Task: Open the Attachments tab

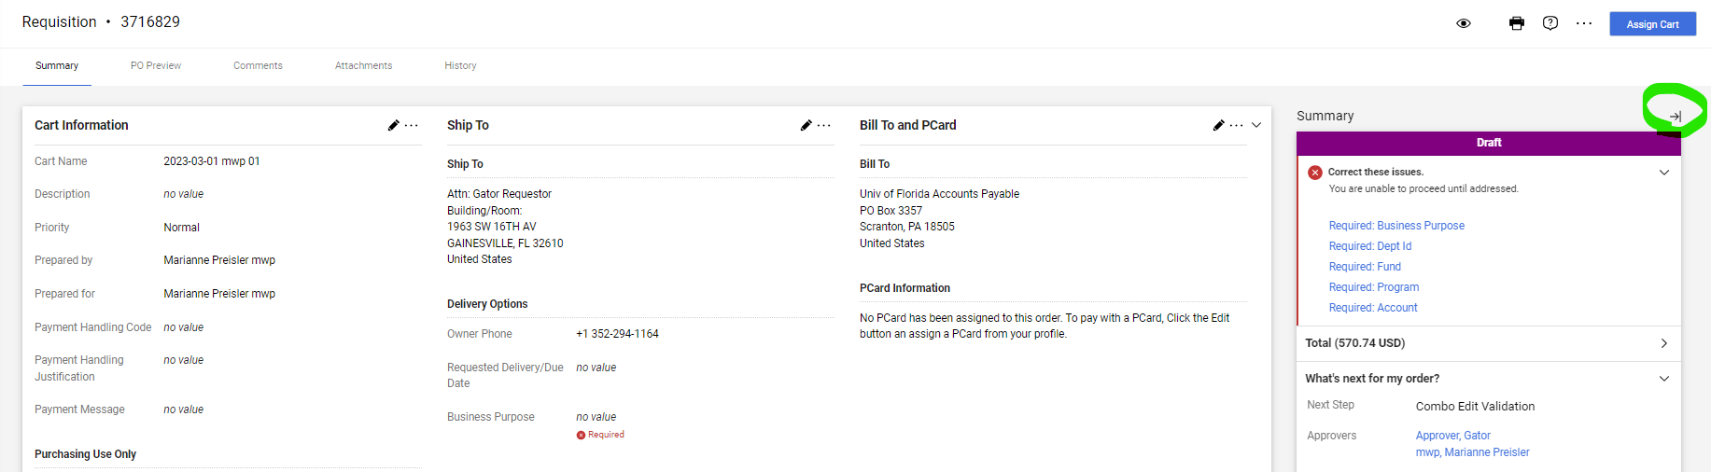Action: [363, 66]
